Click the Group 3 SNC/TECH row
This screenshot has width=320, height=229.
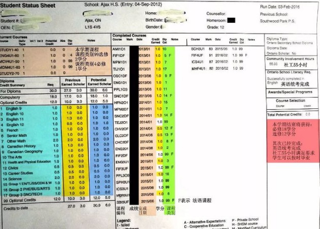57,194
